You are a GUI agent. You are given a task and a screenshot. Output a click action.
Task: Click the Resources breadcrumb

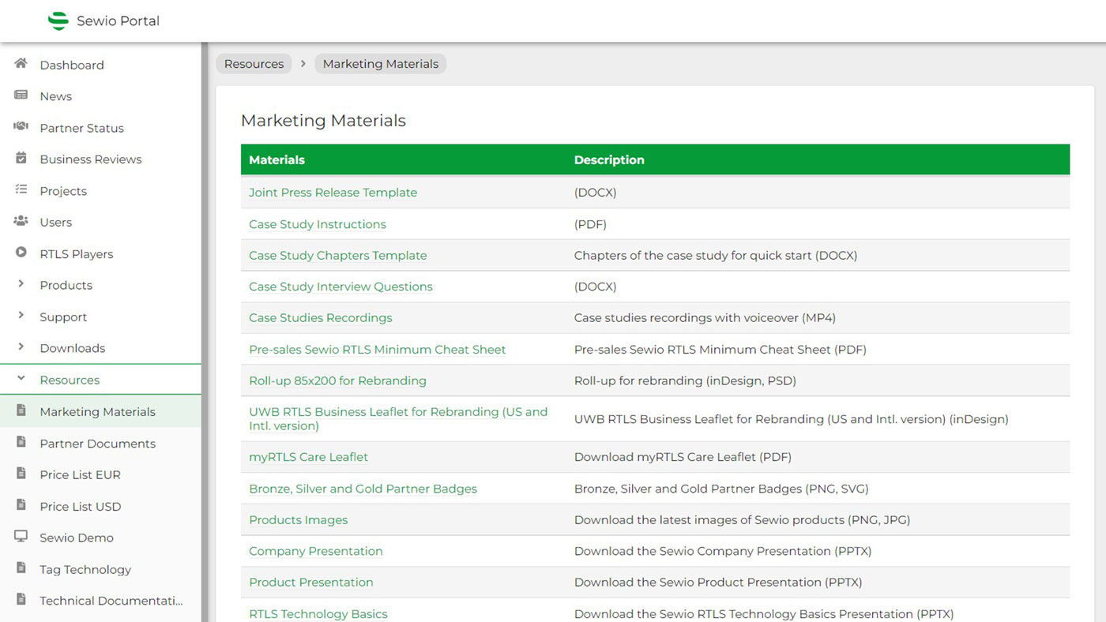click(x=254, y=64)
